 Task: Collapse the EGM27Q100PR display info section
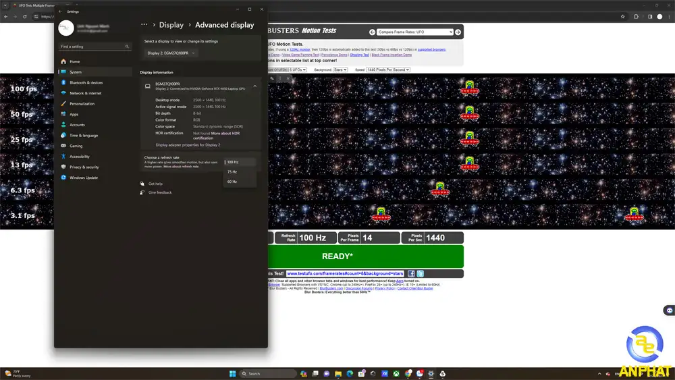pos(254,86)
